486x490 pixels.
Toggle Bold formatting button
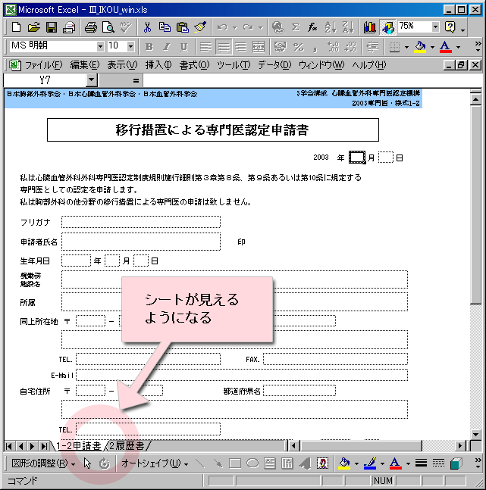coord(150,47)
